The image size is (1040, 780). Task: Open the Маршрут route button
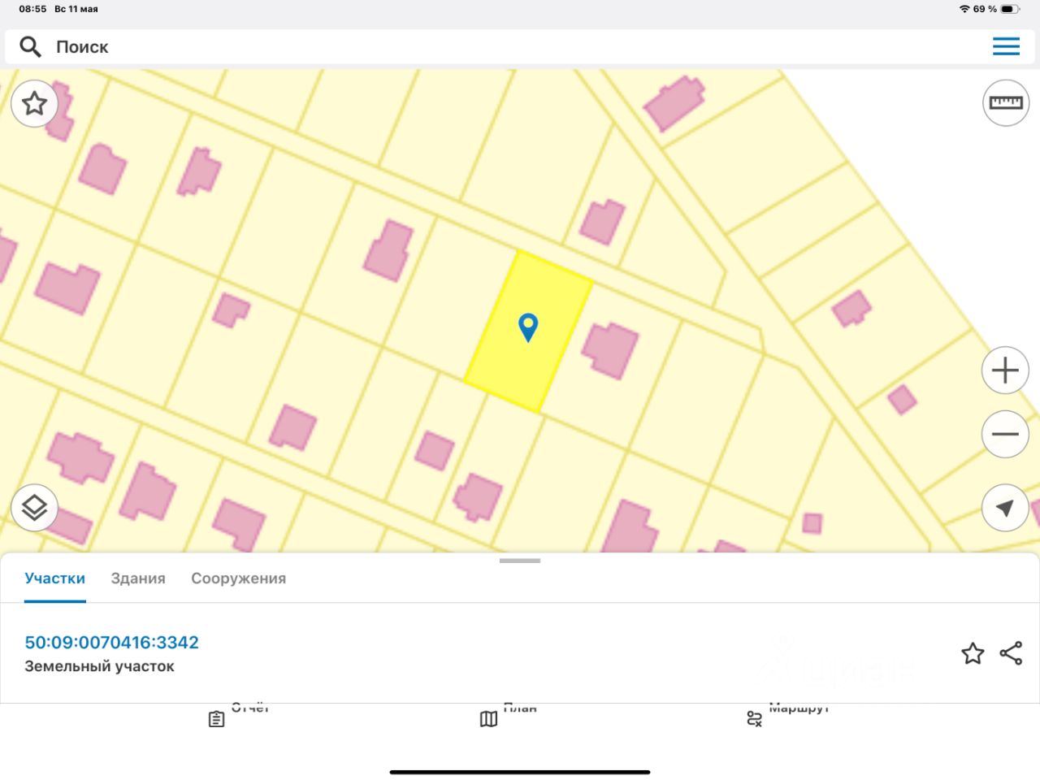pos(786,713)
